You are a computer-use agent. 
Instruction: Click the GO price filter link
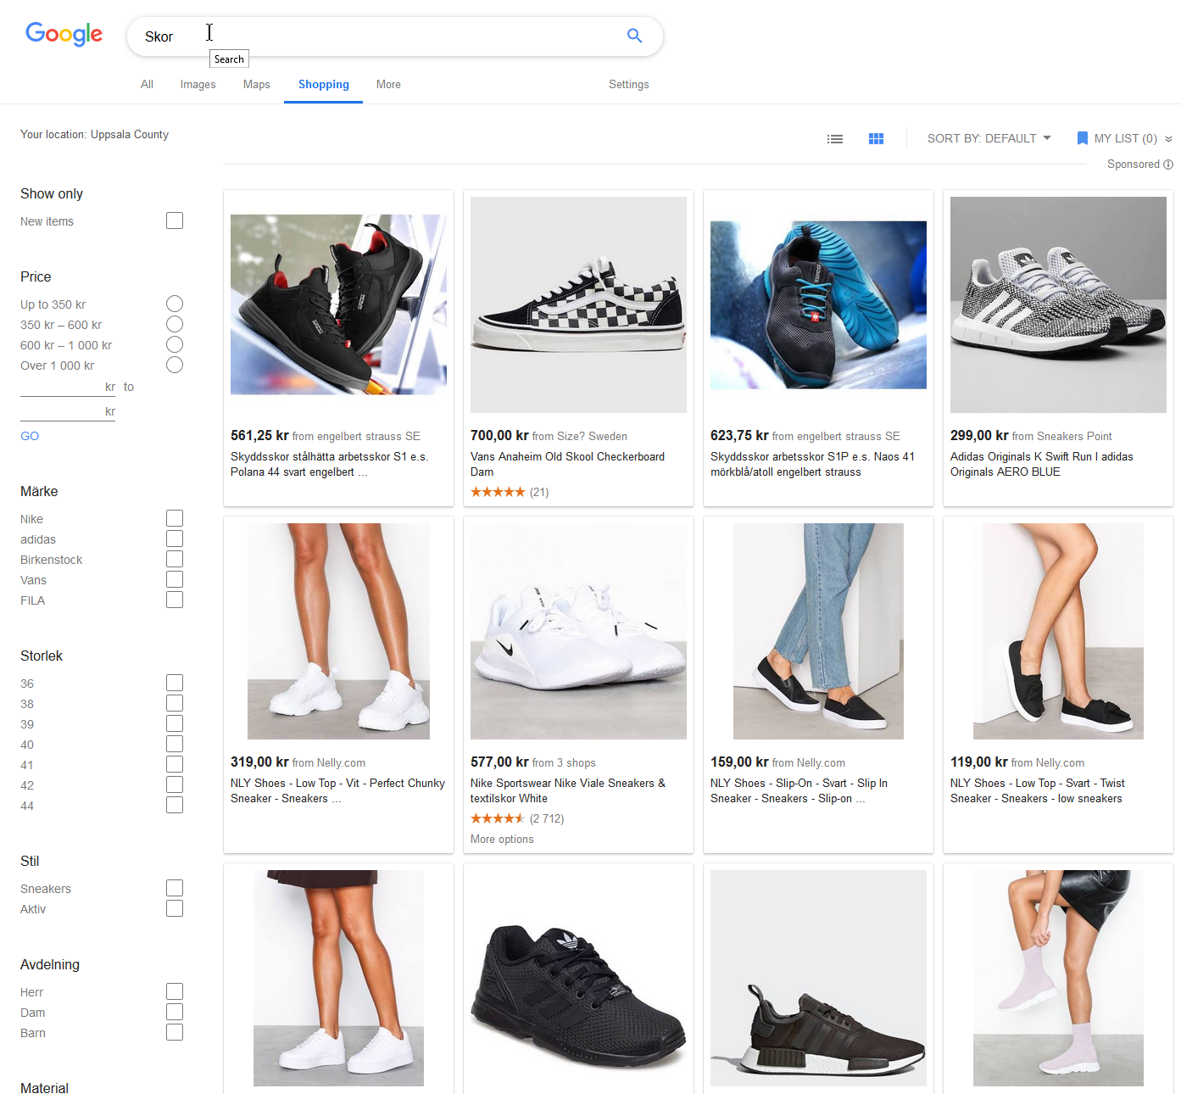click(30, 436)
